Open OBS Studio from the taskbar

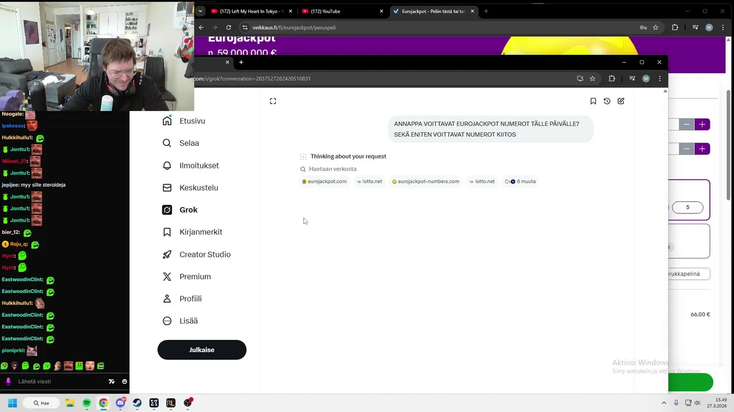click(188, 403)
